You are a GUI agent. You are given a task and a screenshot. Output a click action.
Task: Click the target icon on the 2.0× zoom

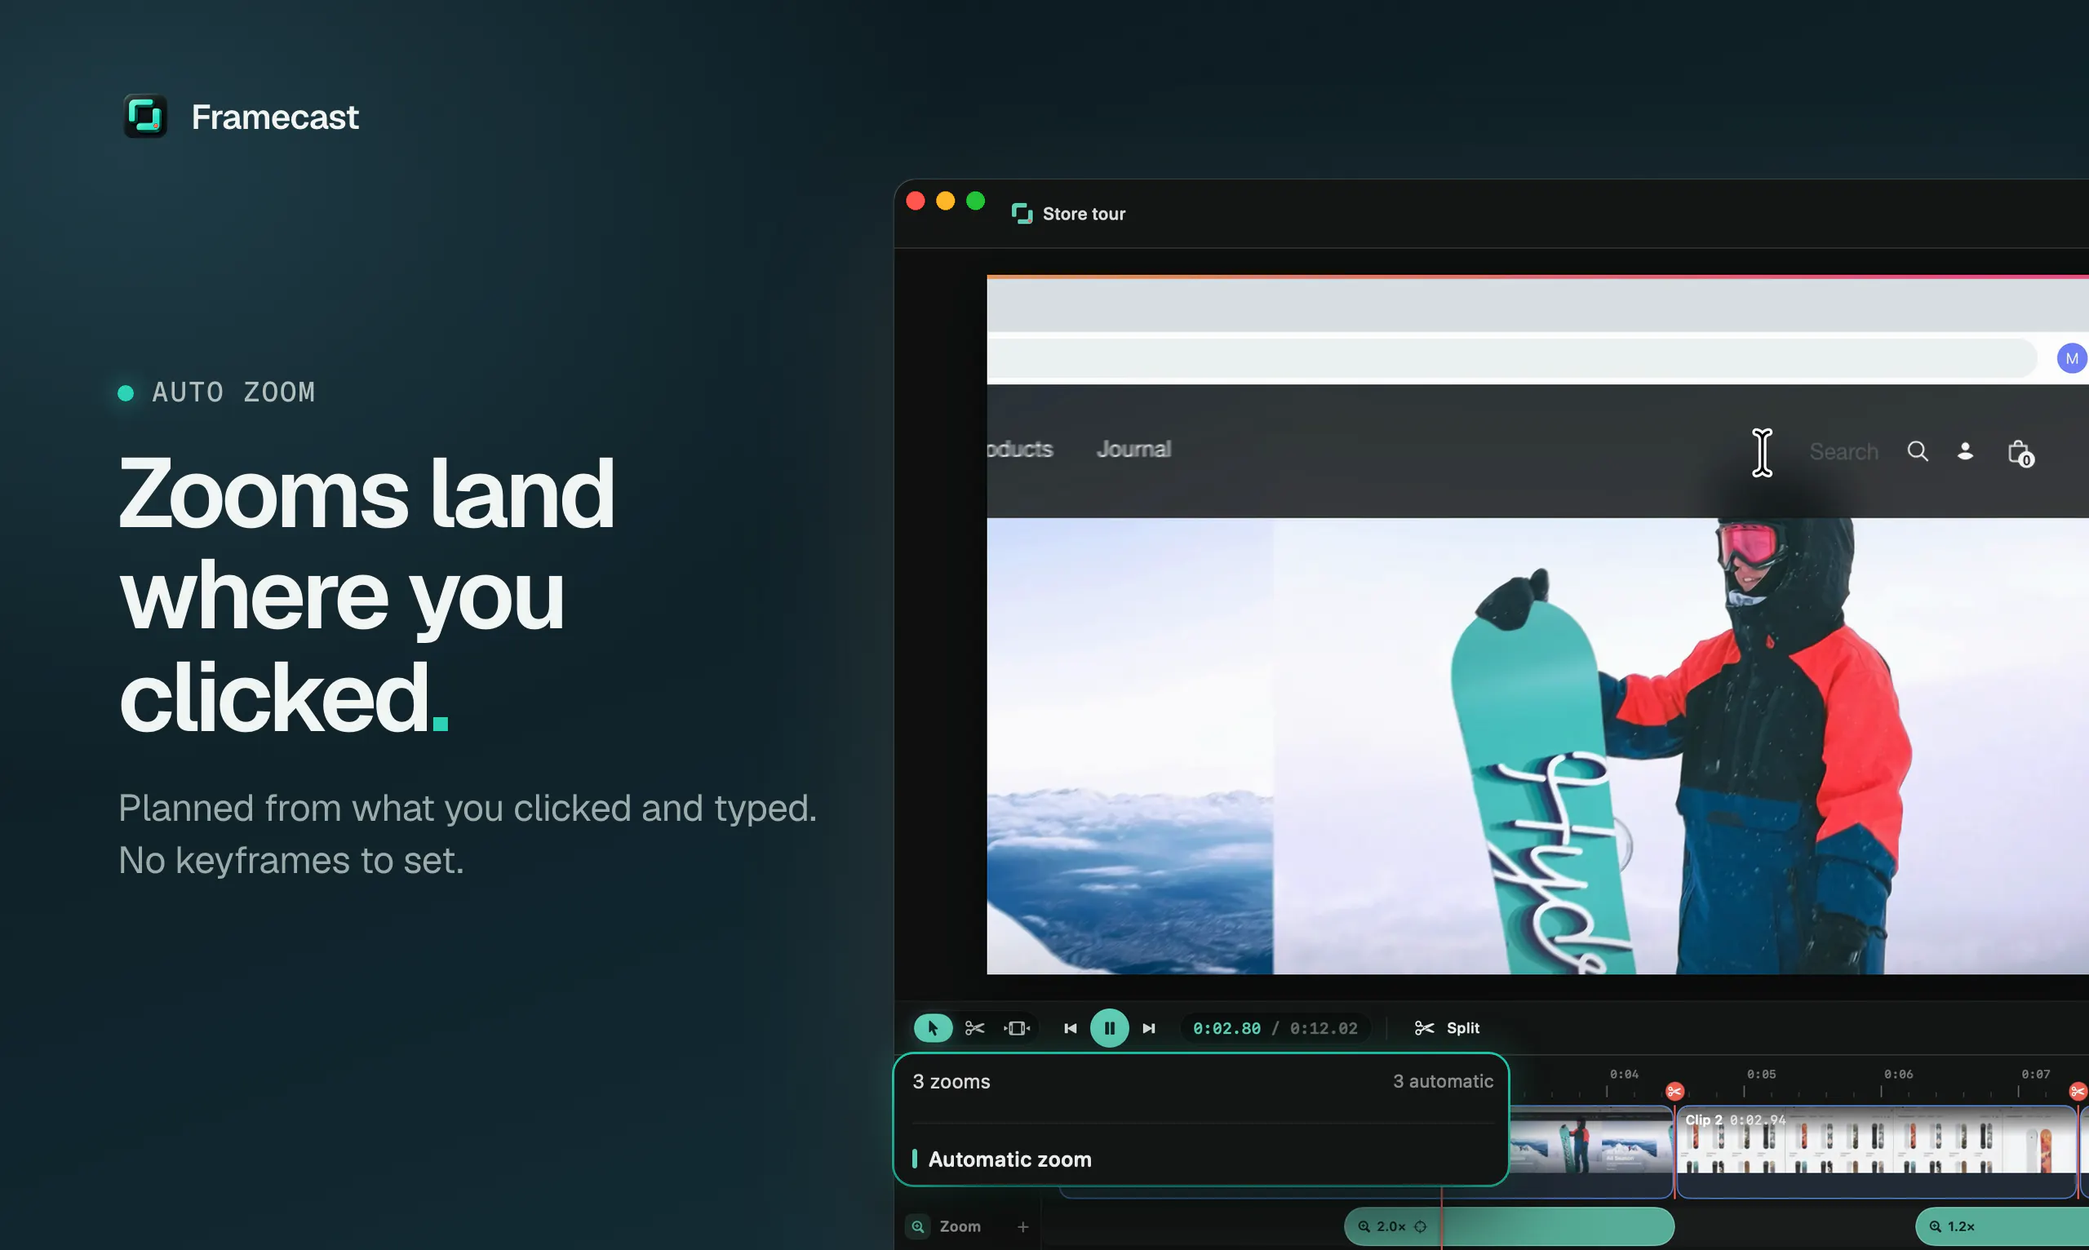[x=1420, y=1226]
